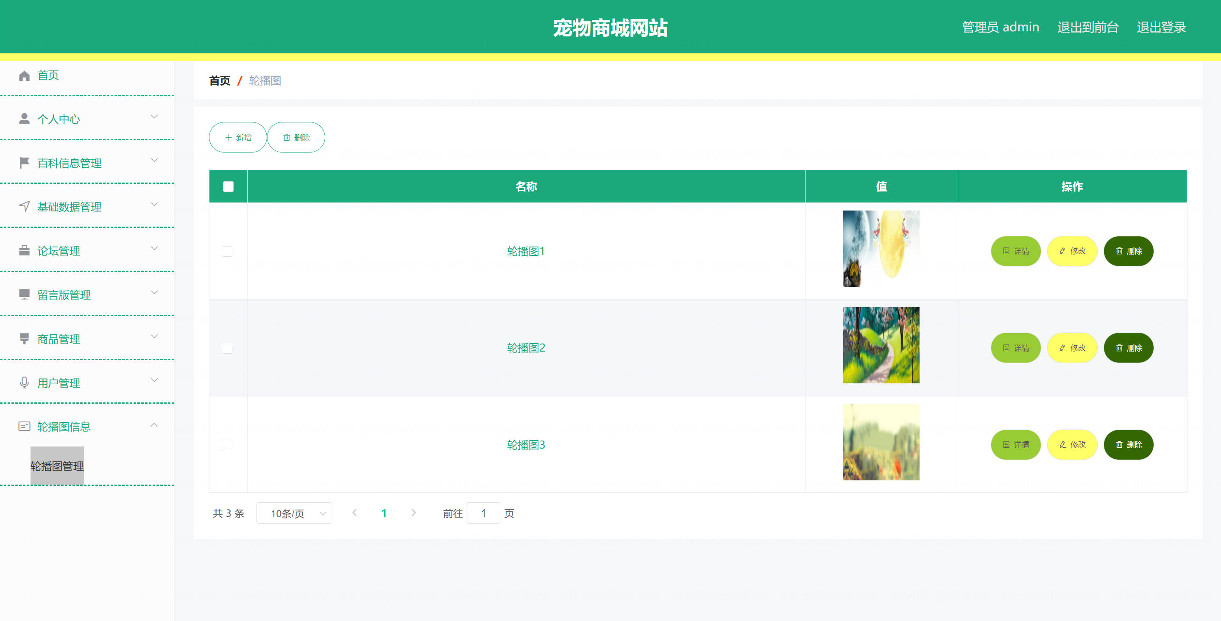Click the flag icon beside 百科信息管理
The image size is (1221, 621).
point(24,163)
